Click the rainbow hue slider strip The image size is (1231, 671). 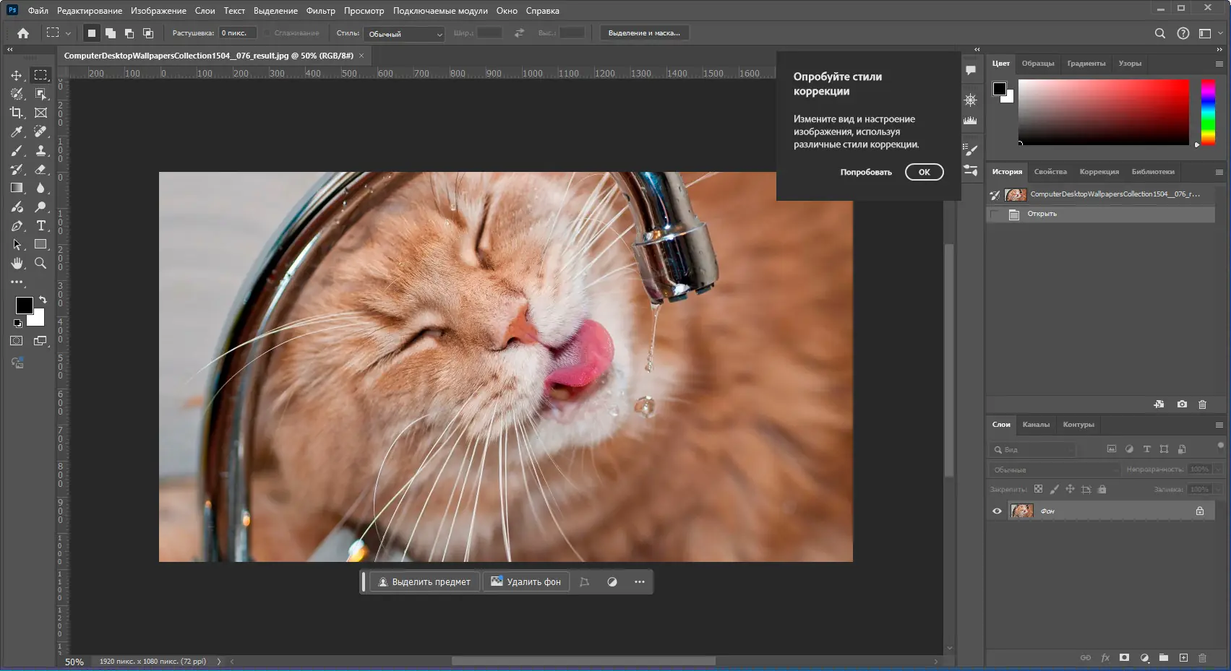[1207, 112]
